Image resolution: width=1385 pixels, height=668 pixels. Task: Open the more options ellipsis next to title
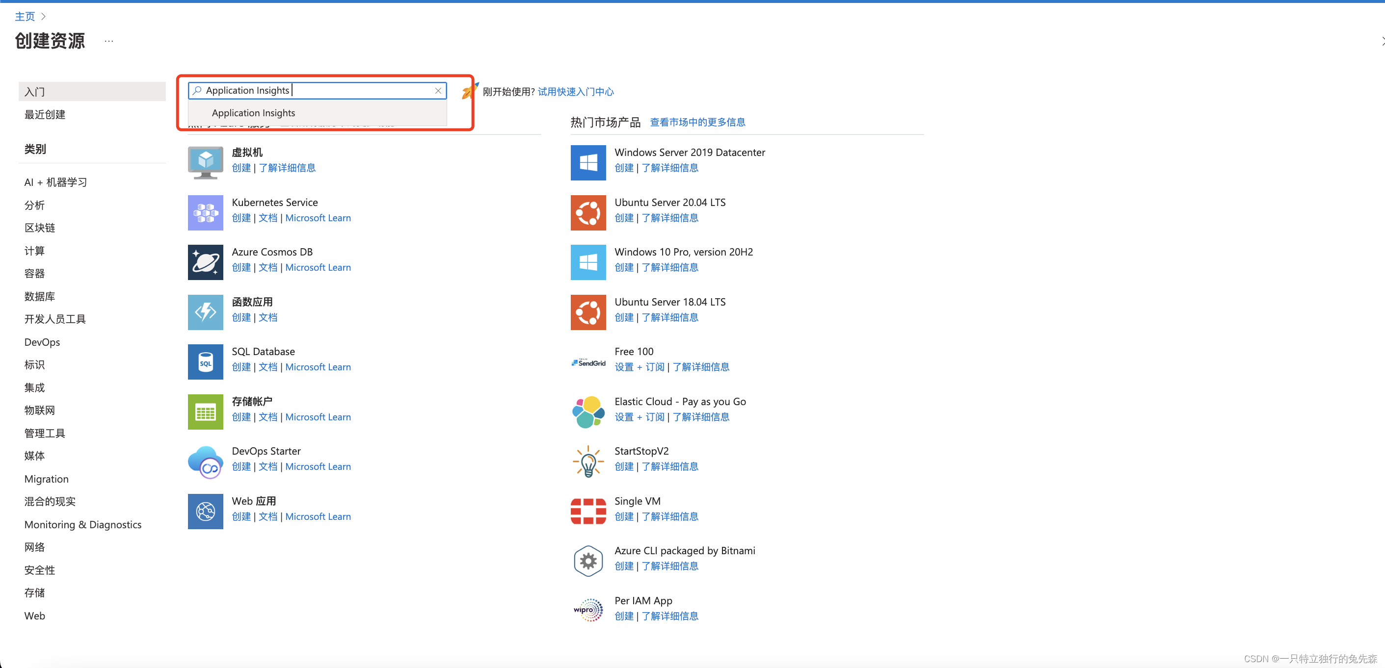point(108,41)
